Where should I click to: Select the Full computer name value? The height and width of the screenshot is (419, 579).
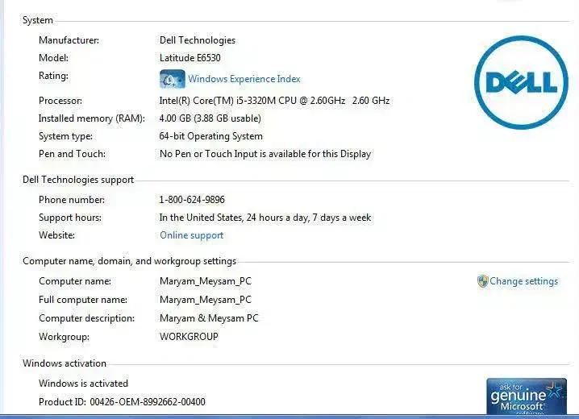coord(206,300)
